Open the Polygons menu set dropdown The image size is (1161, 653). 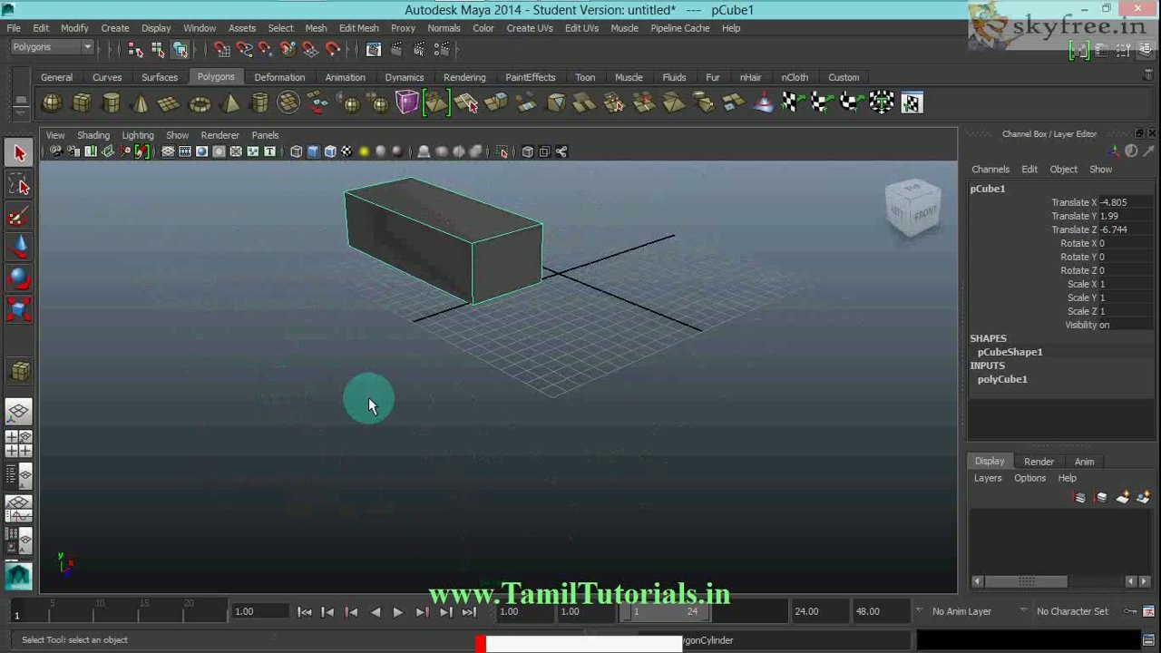coord(52,47)
